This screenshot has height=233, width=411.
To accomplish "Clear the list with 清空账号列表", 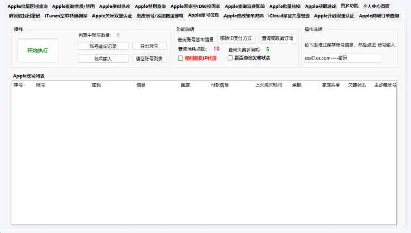I will (150, 59).
